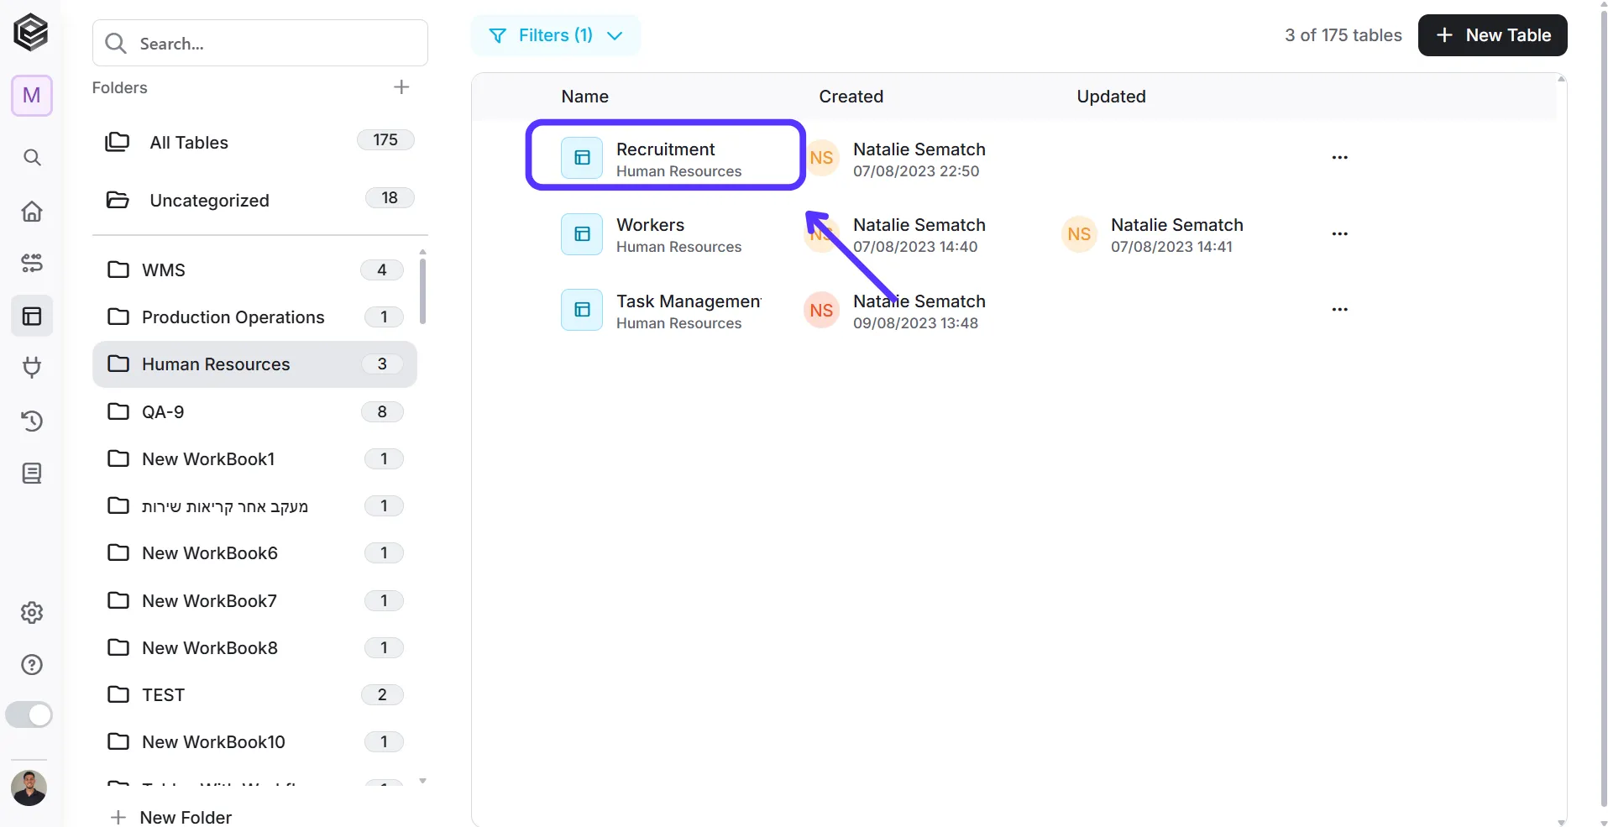Sort by the Created column header
Screen dimensions: 1608x827
coord(851,97)
